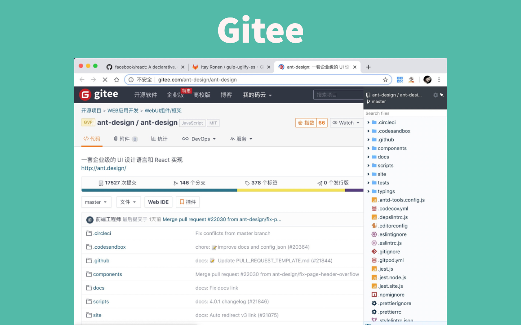Click the 指数 66 badge
Screen dimensions: 521x325
coord(311,123)
